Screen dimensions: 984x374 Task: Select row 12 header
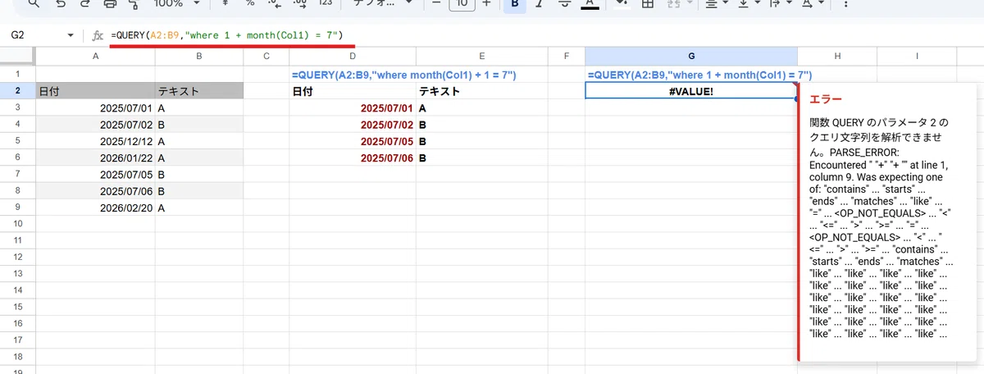point(17,258)
